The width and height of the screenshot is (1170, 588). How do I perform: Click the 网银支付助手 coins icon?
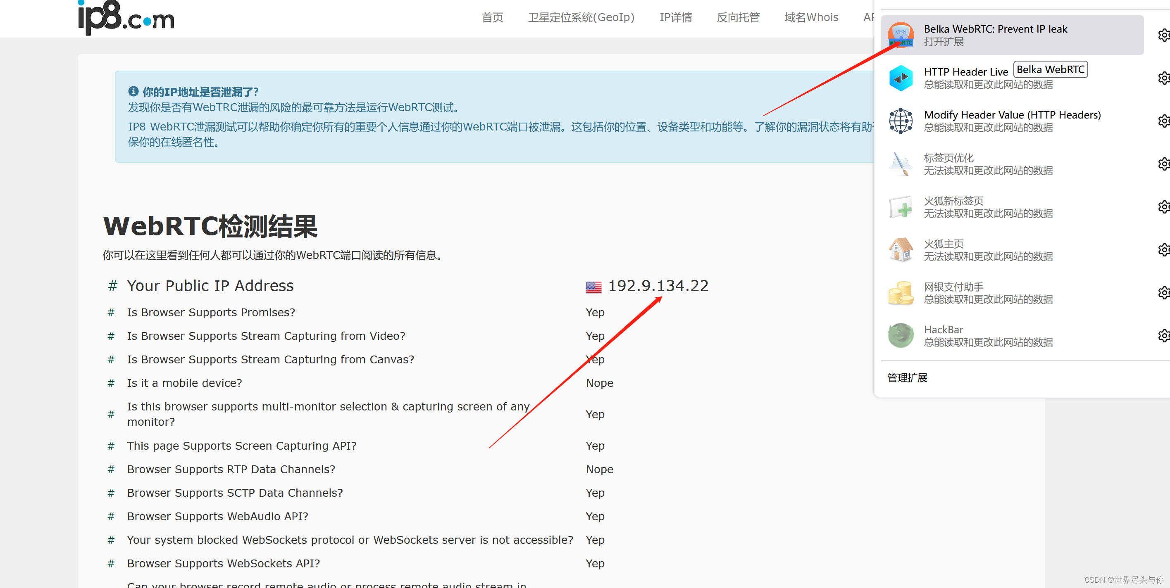900,293
